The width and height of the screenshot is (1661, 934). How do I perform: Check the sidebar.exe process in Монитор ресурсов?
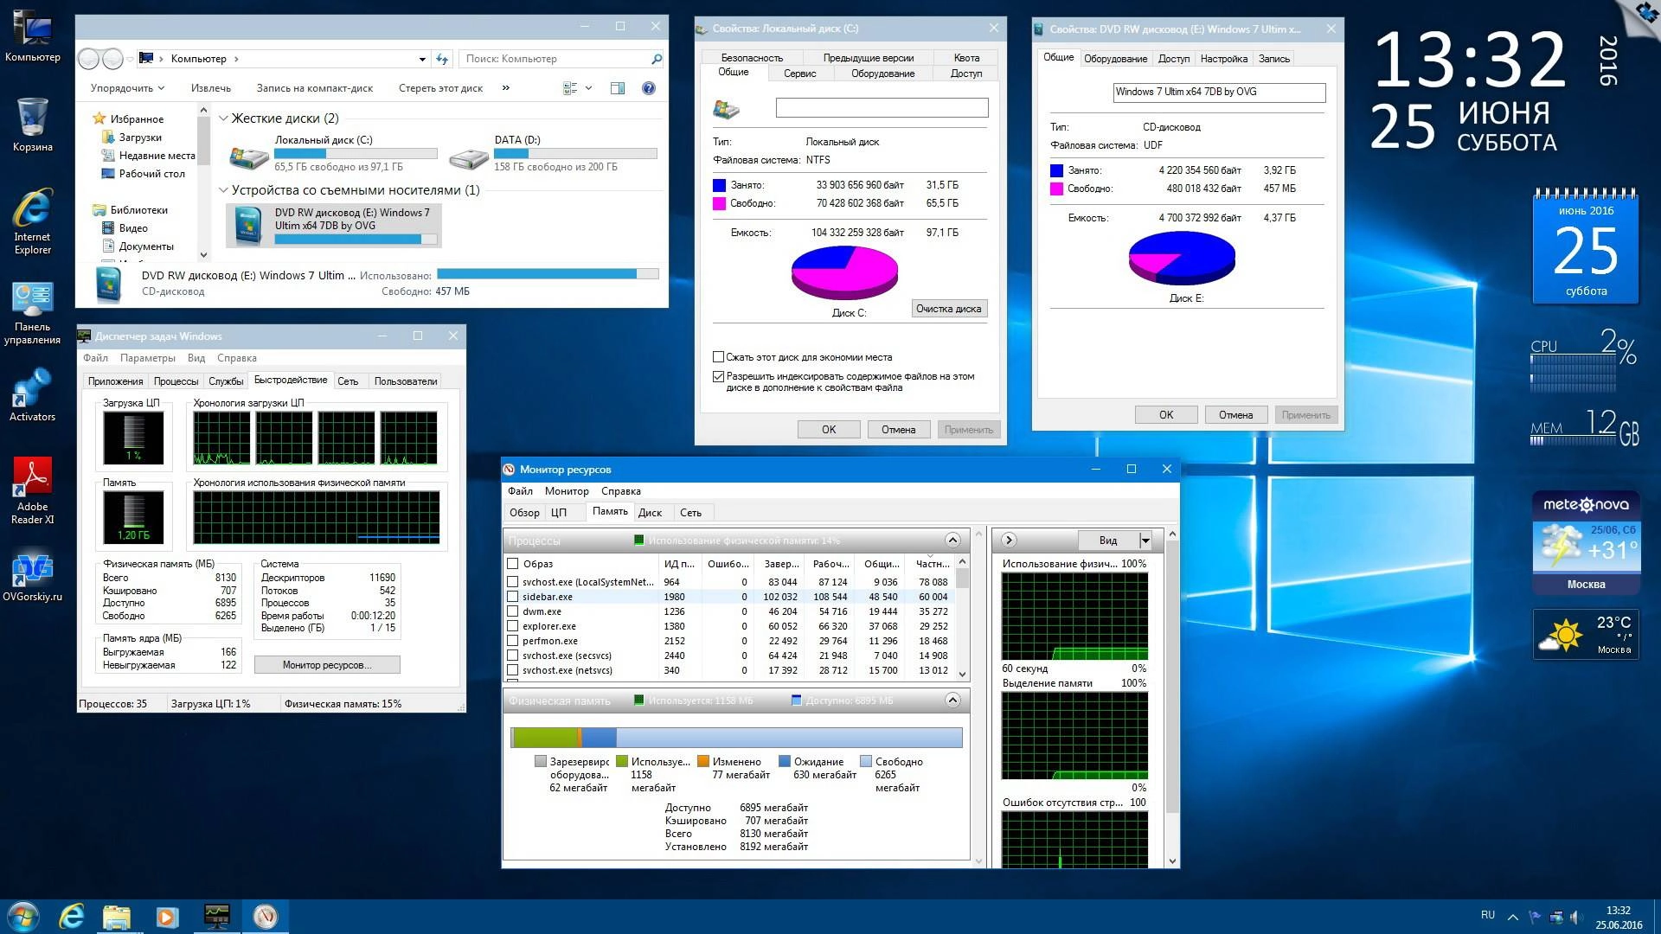tap(510, 597)
